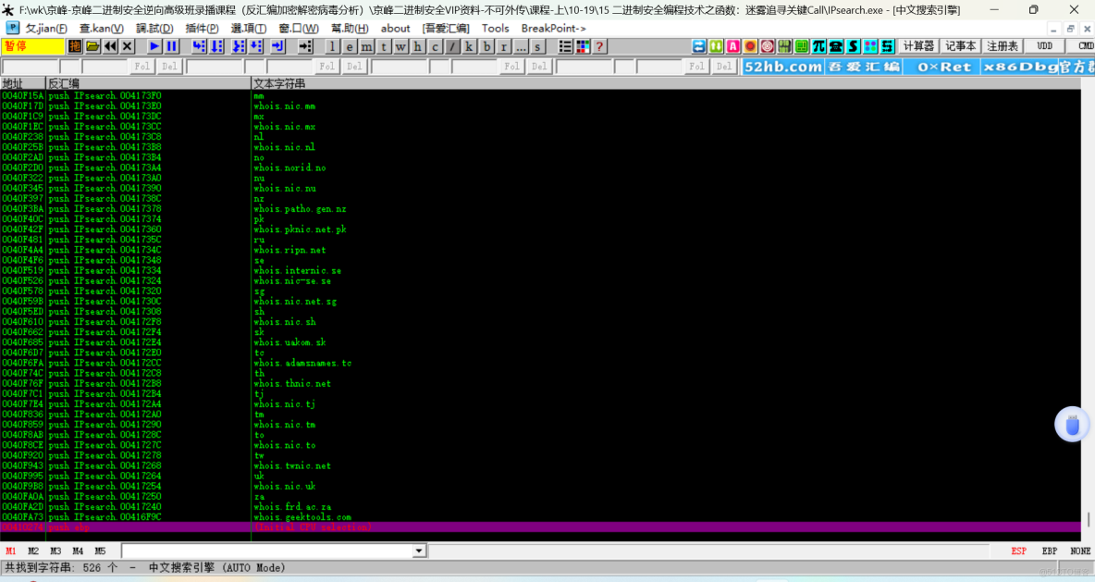Open the 52hb.com link banner
The image size is (1095, 582).
point(782,67)
